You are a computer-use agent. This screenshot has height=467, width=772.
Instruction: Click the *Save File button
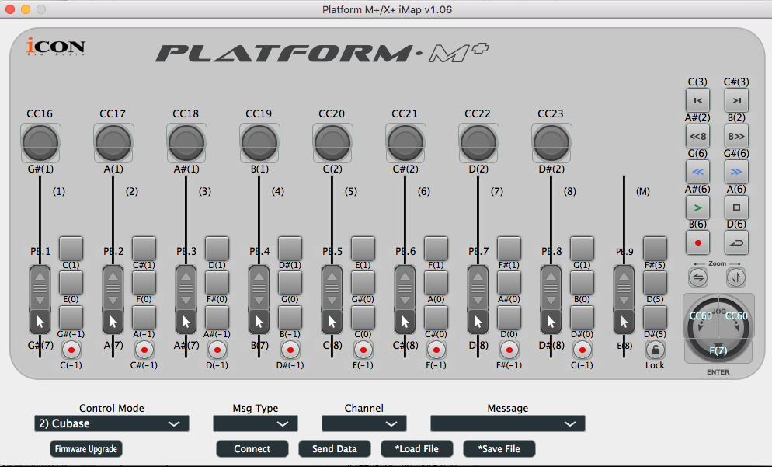[499, 449]
